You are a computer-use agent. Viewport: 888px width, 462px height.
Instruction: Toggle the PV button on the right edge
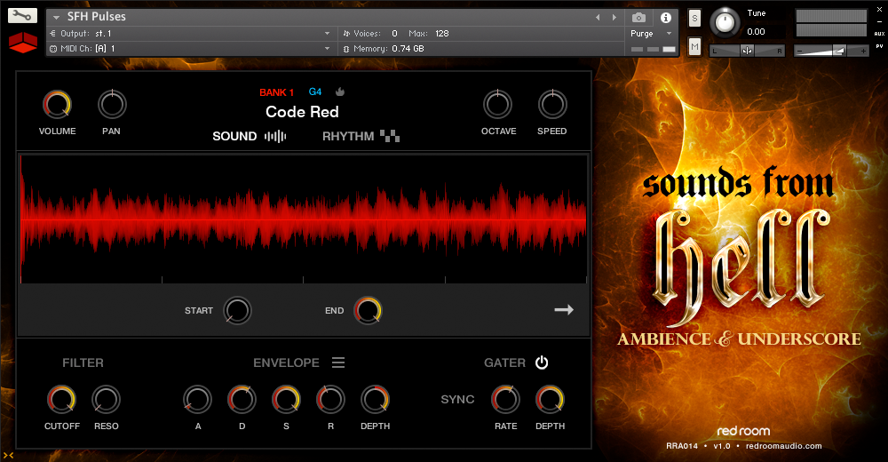pos(879,46)
